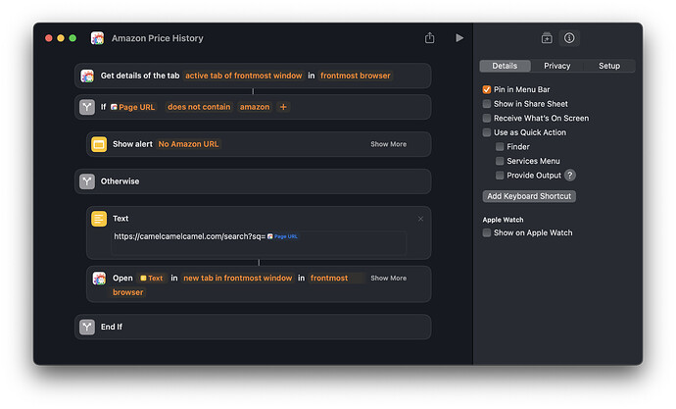Click the share icon in title bar
Screen dimensions: 676x409
(429, 38)
